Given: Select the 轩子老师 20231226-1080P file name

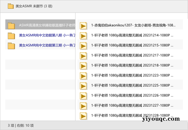Looking at the screenshot, I should tap(132, 95).
